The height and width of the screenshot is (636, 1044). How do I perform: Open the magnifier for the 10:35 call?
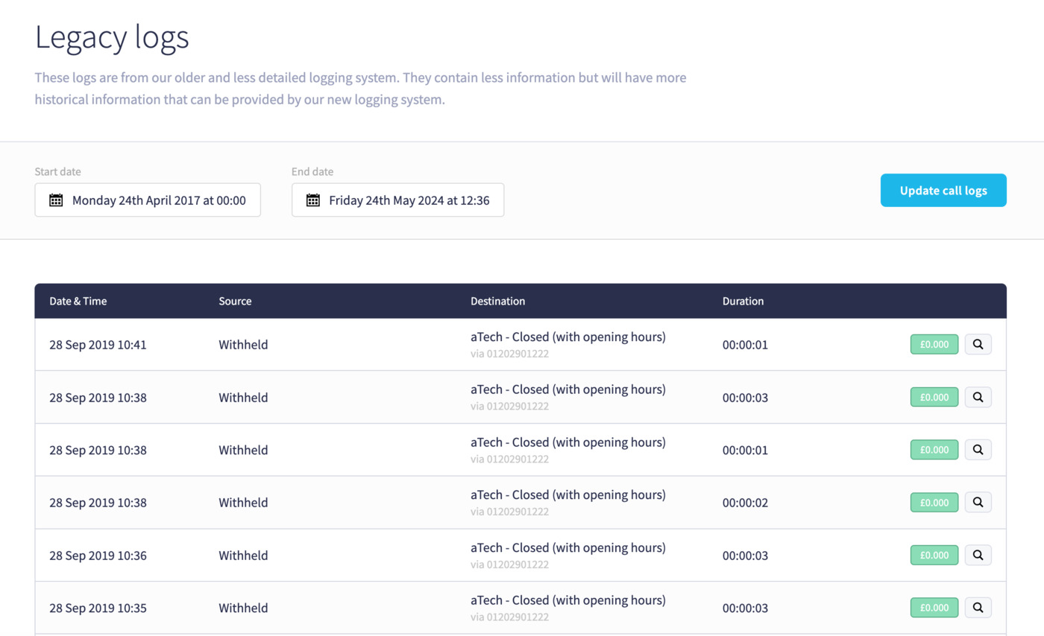pyautogui.click(x=978, y=608)
